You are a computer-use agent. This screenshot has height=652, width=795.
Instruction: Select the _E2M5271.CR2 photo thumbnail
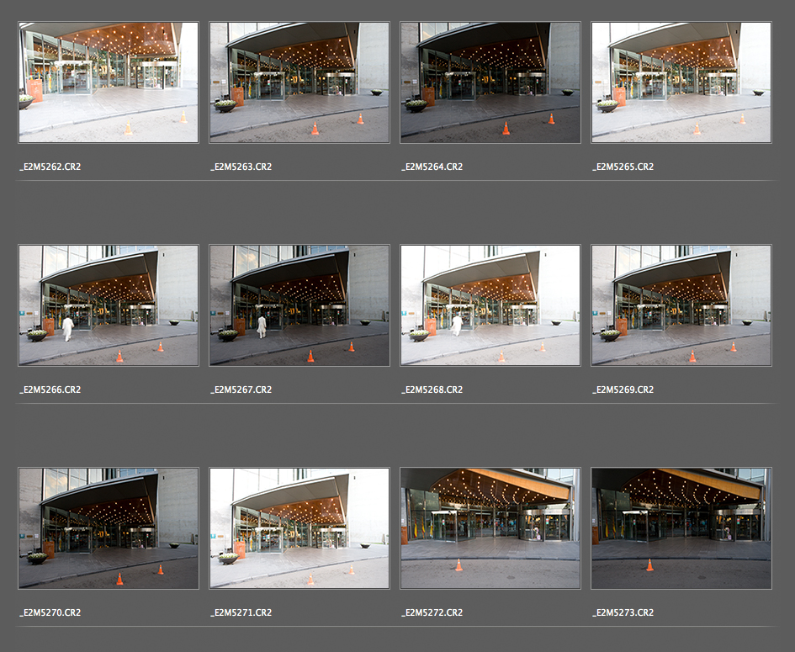click(299, 528)
